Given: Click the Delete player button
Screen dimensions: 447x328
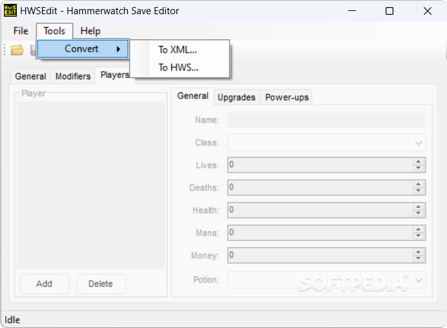Looking at the screenshot, I should 101,284.
